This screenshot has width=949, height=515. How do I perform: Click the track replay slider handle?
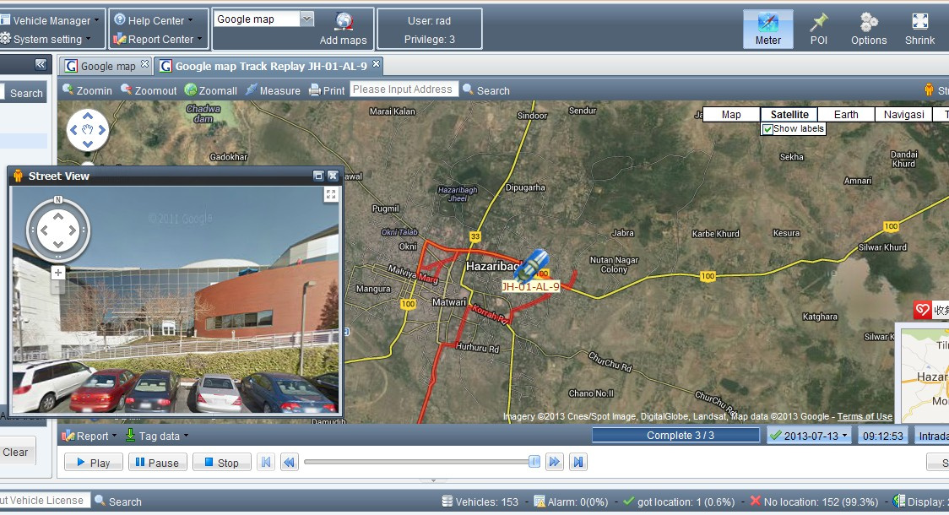(x=534, y=462)
